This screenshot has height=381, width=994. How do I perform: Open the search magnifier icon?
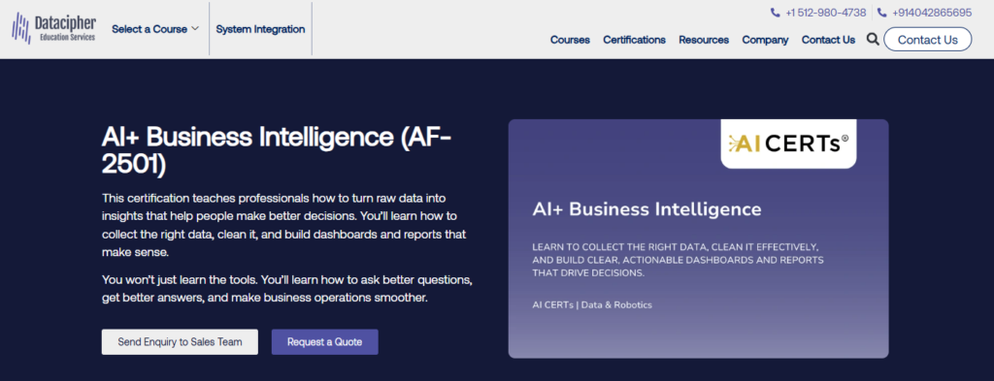point(873,39)
